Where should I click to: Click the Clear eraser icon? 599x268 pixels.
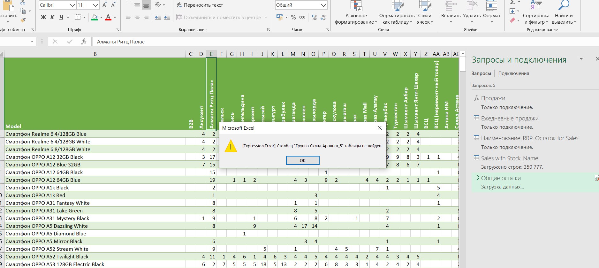tap(512, 20)
